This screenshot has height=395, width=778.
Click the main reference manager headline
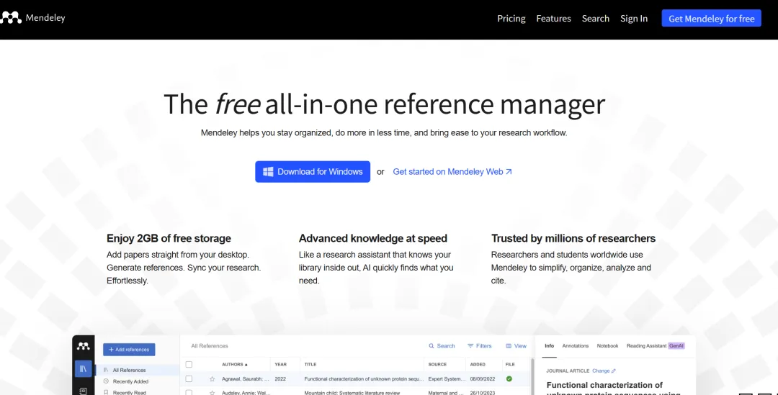point(384,104)
